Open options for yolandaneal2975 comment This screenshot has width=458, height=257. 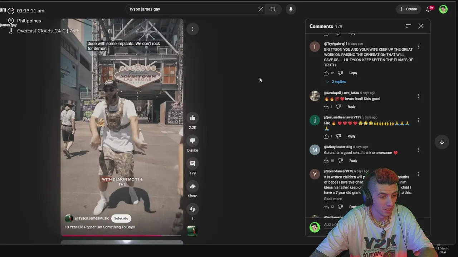(418, 174)
